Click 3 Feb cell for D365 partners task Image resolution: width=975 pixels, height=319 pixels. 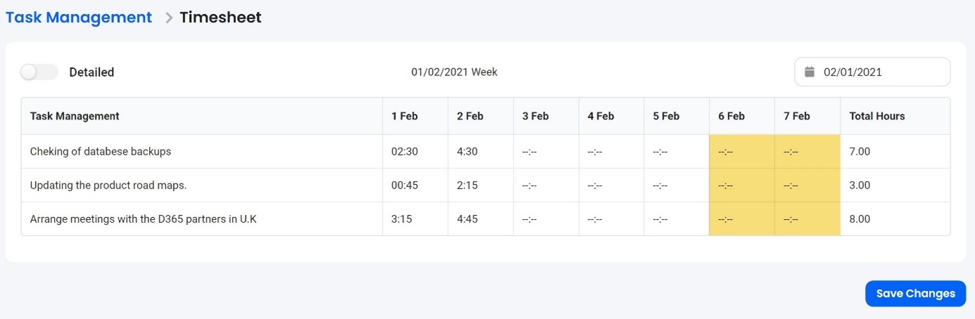click(x=545, y=219)
